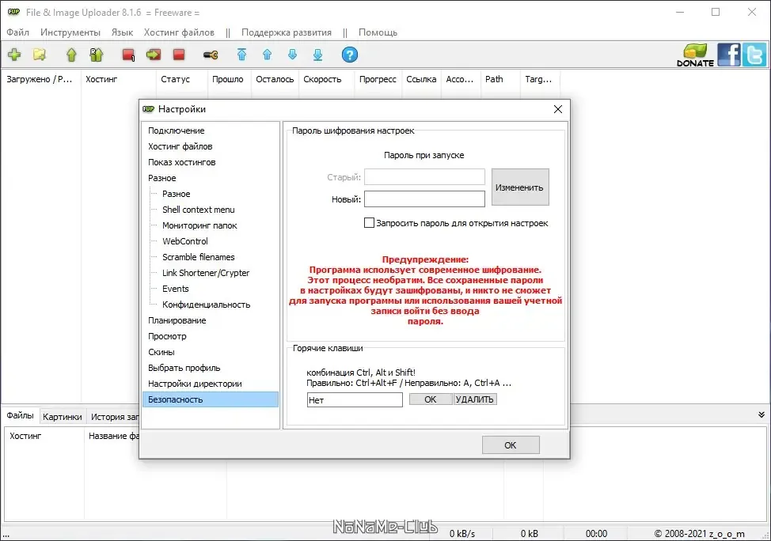Click the УДАЛИТЬ hotkey button
The width and height of the screenshot is (771, 541).
(474, 399)
